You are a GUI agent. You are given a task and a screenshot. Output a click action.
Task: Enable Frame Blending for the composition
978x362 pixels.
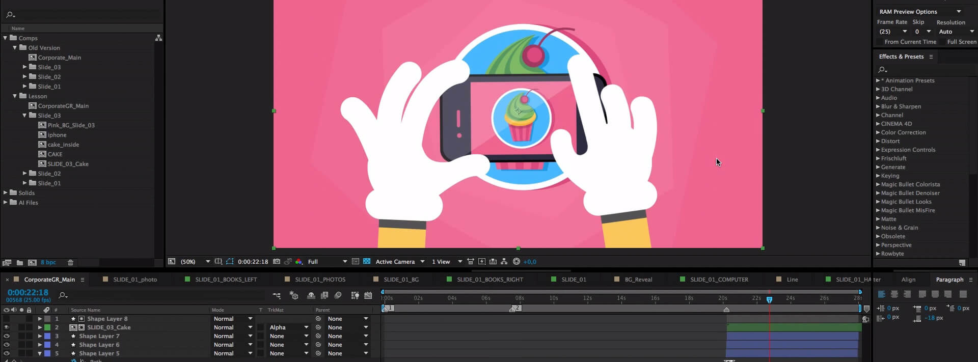click(x=324, y=295)
